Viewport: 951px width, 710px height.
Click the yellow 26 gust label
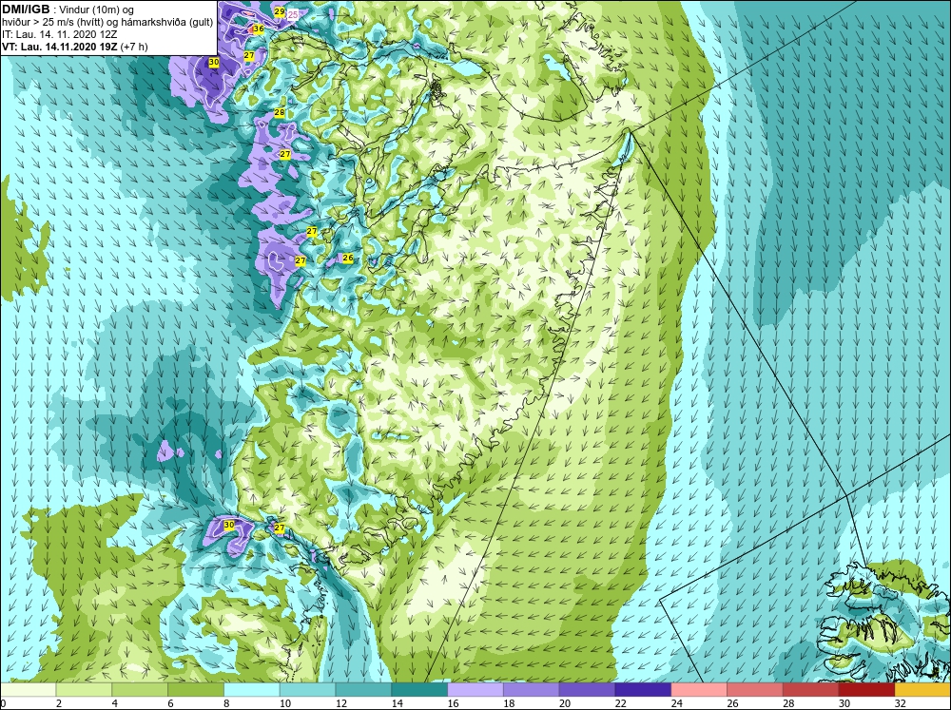click(x=347, y=258)
